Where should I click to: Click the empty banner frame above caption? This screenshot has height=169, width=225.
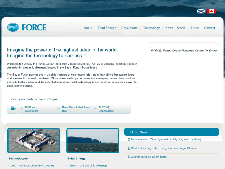pyautogui.click(x=183, y=44)
